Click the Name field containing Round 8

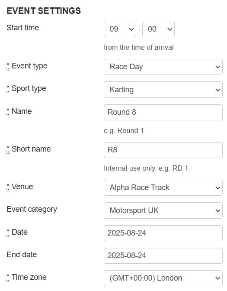(x=163, y=112)
